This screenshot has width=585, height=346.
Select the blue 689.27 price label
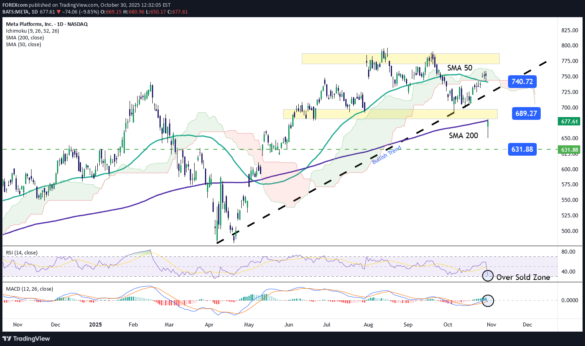coord(526,113)
